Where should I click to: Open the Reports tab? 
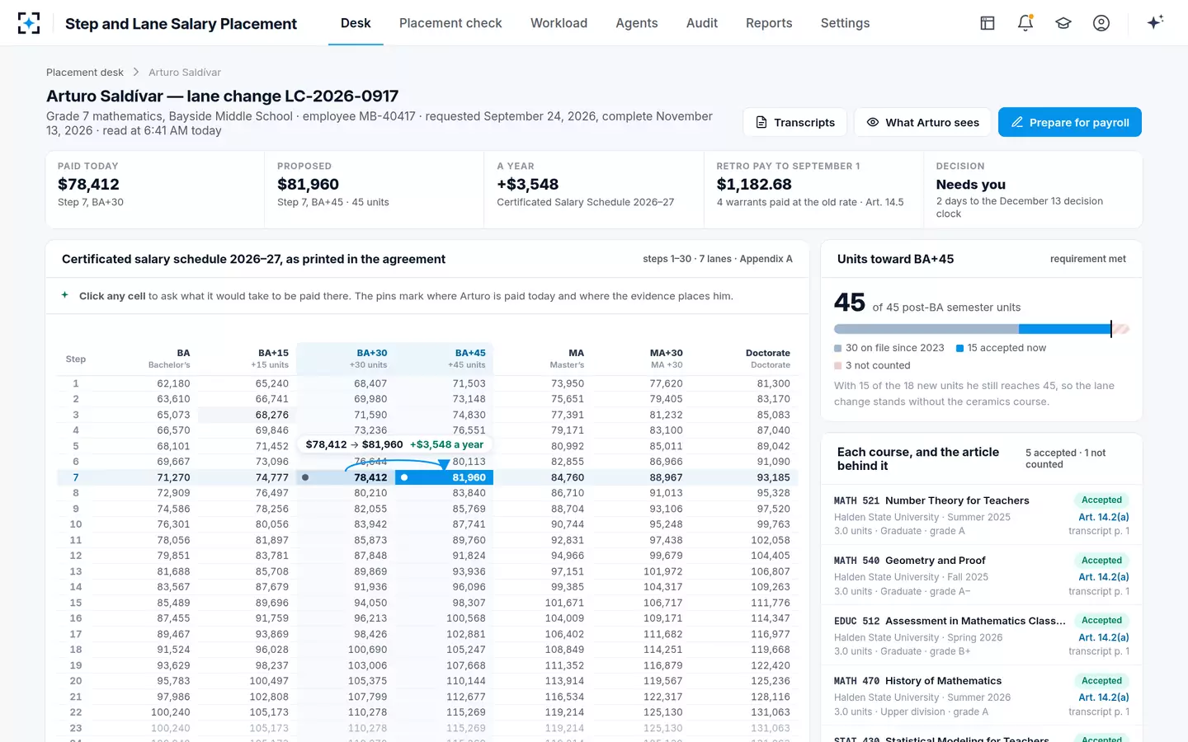[x=769, y=23]
